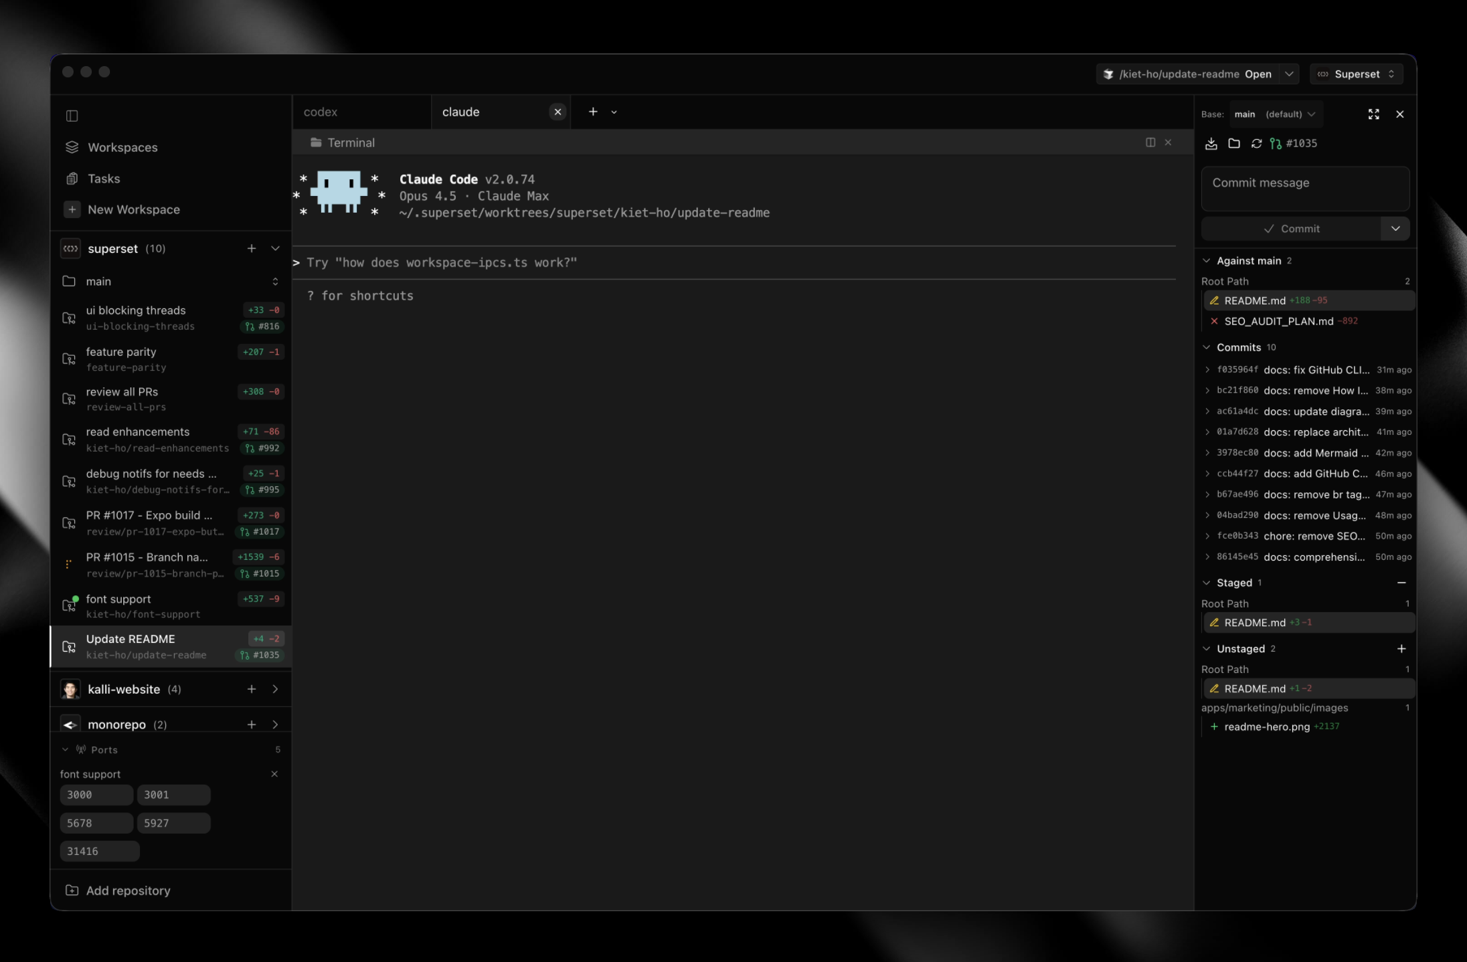
Task: Add a workspace to supereset repository
Action: (252, 248)
